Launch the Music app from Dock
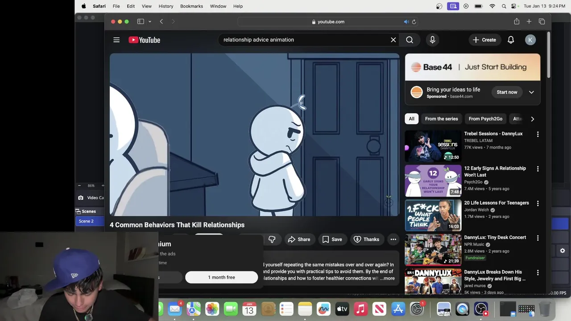The height and width of the screenshot is (321, 571). pos(360,309)
